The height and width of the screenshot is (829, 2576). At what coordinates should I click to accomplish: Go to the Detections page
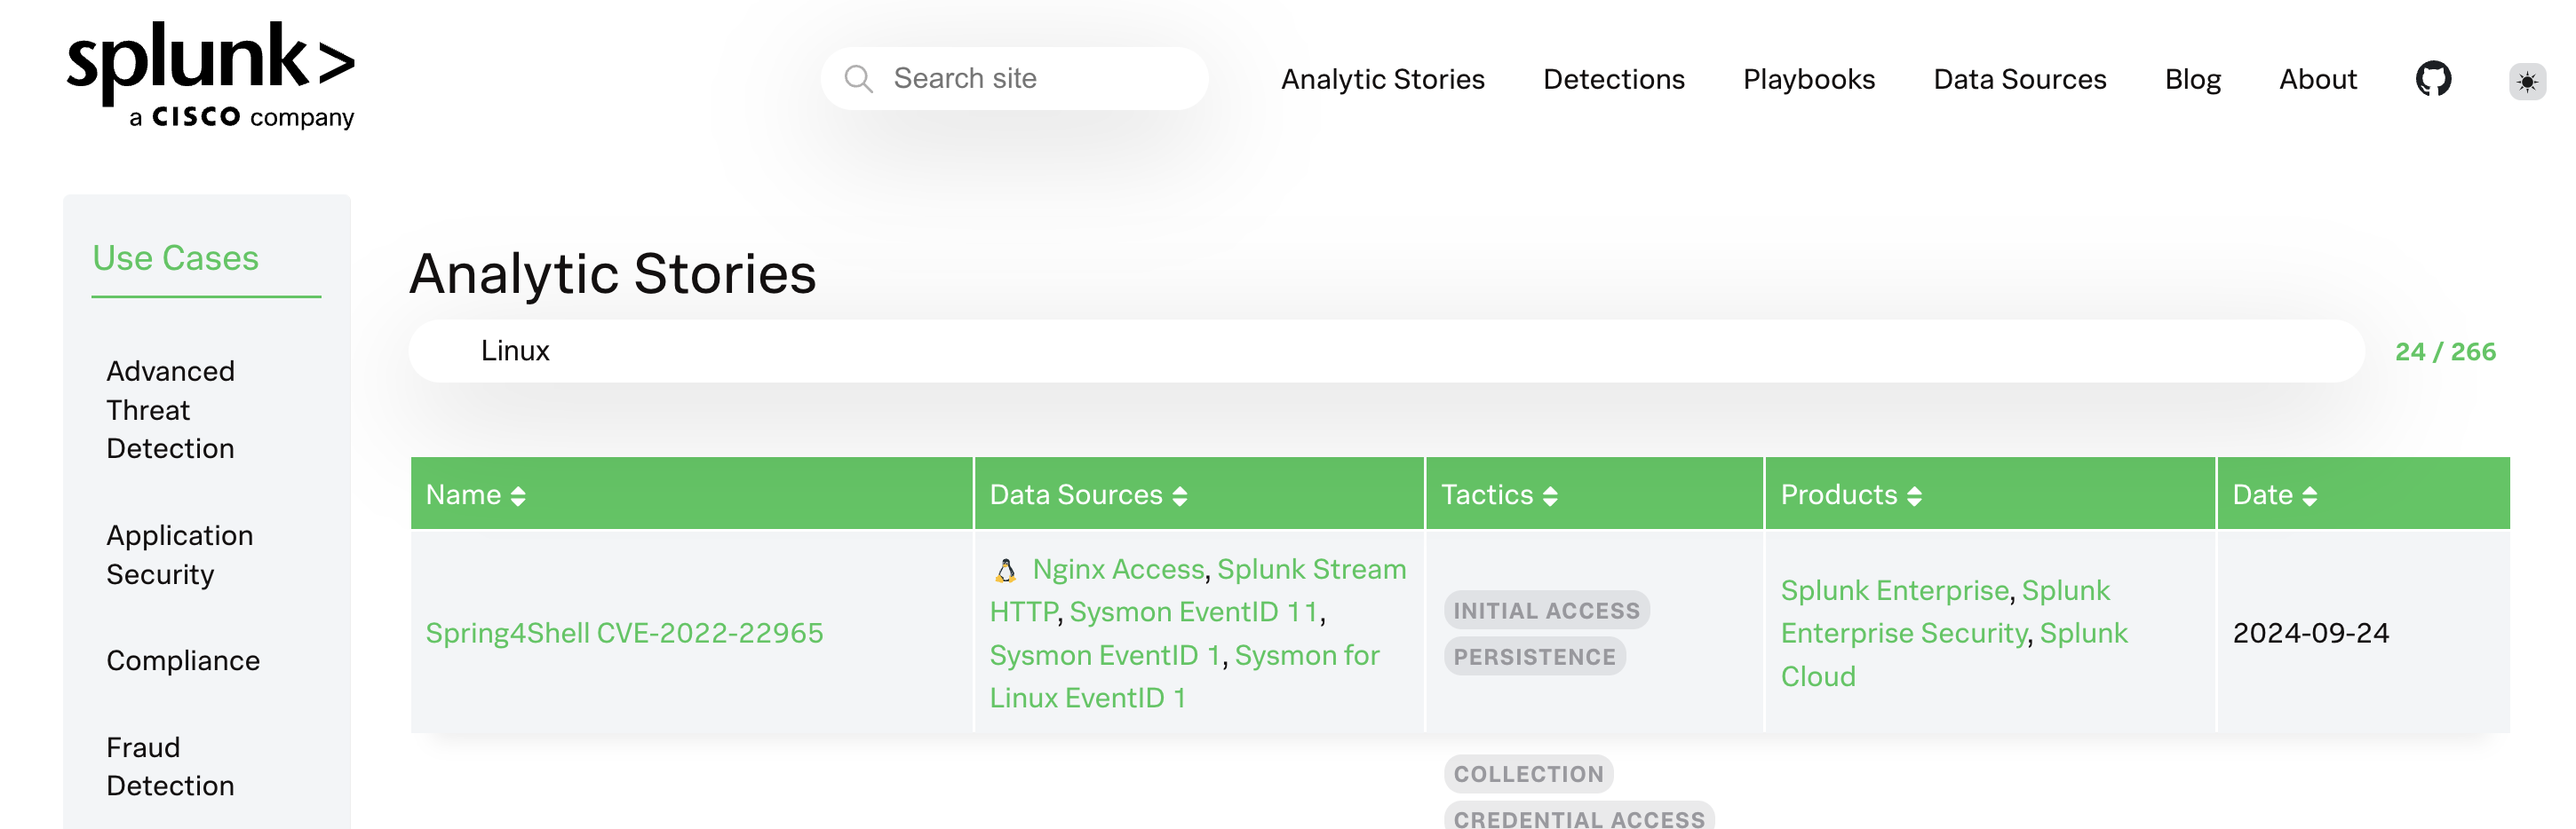pyautogui.click(x=1613, y=79)
